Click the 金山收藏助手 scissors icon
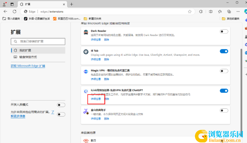The height and width of the screenshot is (143, 247). (x=86, y=111)
